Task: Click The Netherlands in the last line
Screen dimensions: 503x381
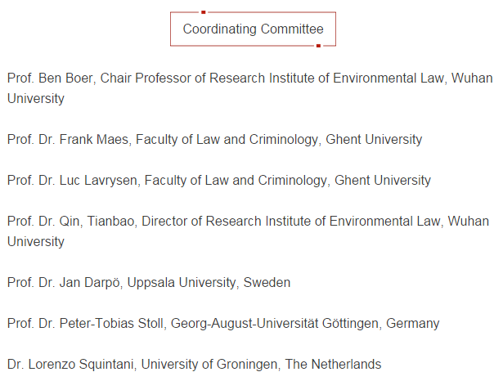Action: 333,365
